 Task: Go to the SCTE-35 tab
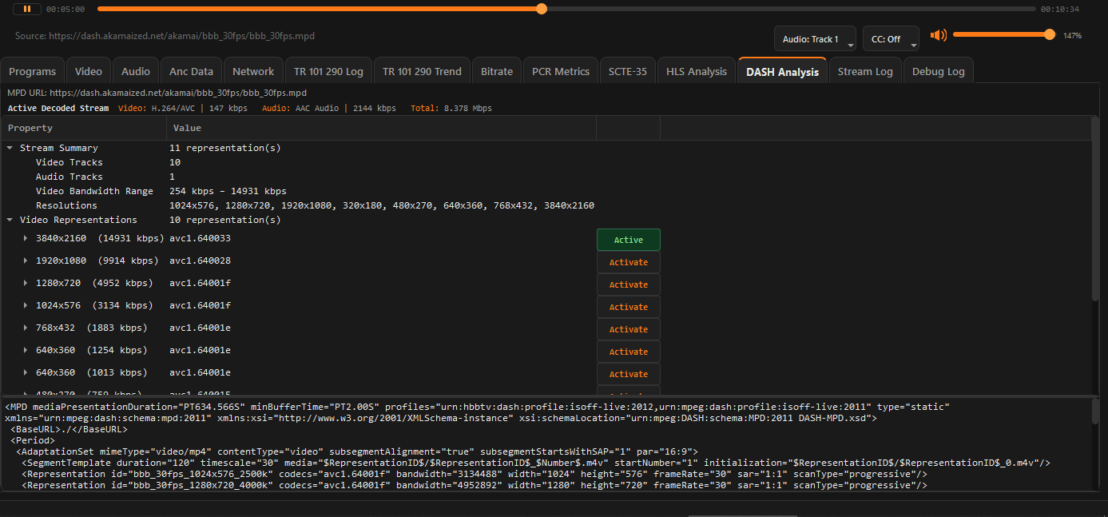[x=627, y=71]
